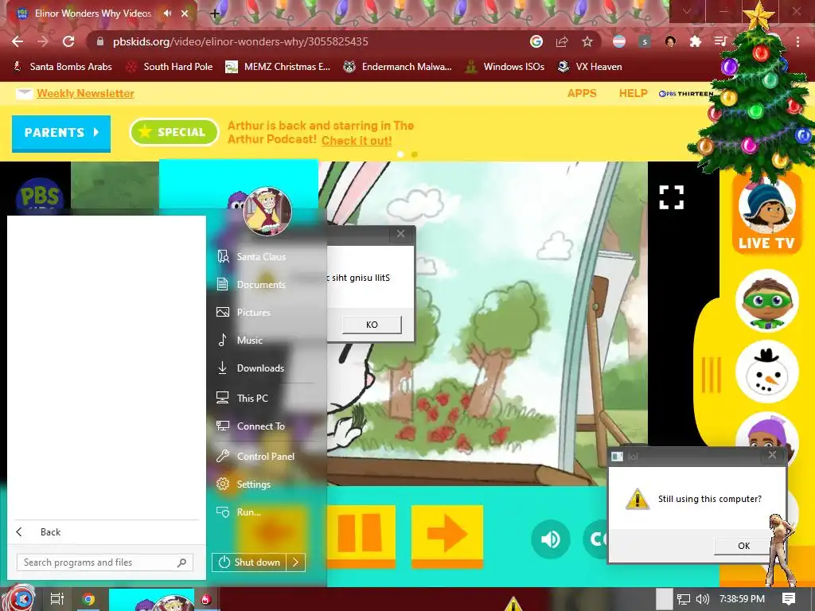Skip to the next video arrow
815x611 pixels.
coord(447,535)
